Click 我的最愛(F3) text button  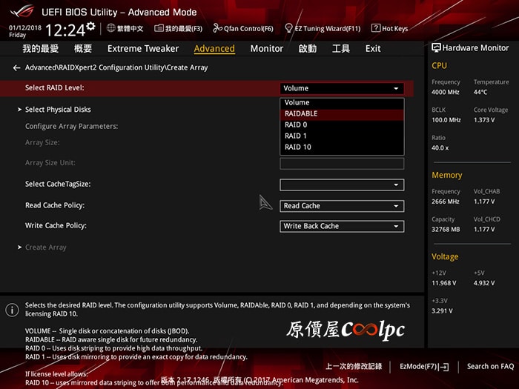click(184, 28)
